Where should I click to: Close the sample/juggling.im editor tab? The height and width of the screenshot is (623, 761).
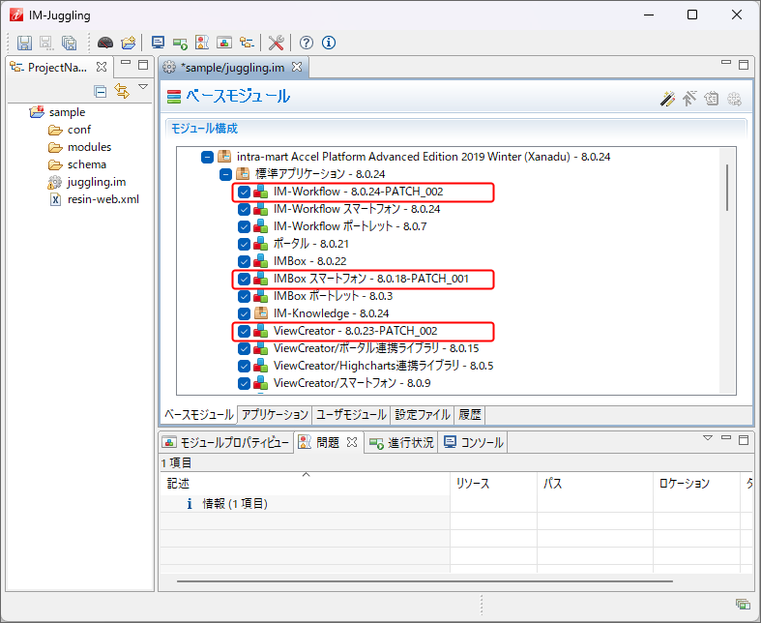[x=297, y=67]
